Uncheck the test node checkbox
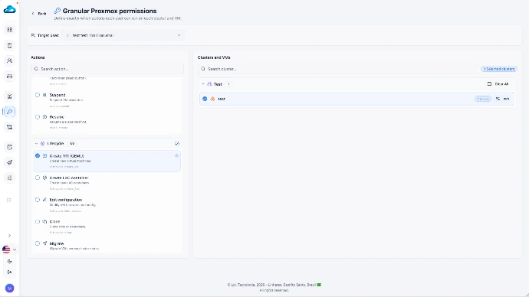Image resolution: width=529 pixels, height=297 pixels. click(205, 99)
